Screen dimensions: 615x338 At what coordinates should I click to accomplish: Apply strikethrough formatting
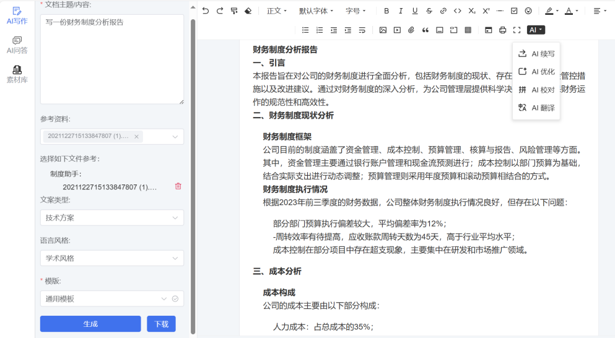tap(429, 11)
